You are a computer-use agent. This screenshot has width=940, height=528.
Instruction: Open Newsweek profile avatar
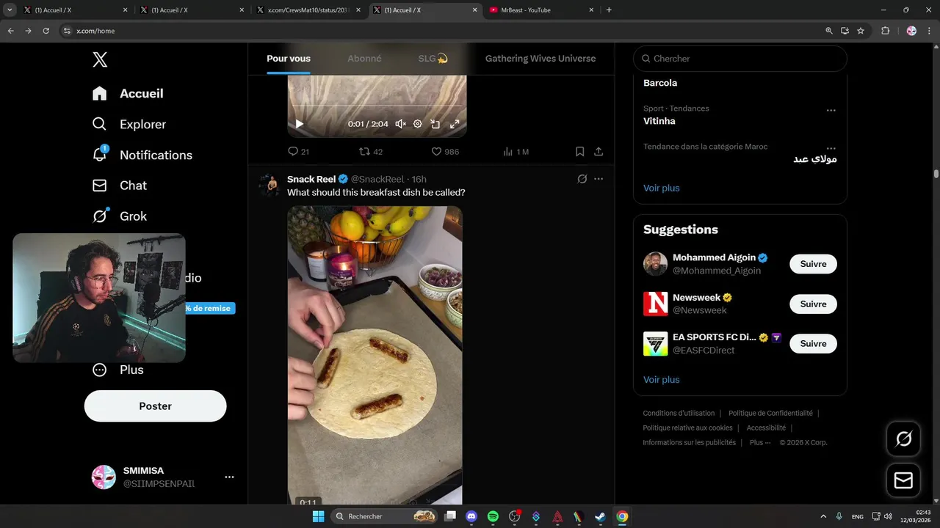pyautogui.click(x=655, y=304)
